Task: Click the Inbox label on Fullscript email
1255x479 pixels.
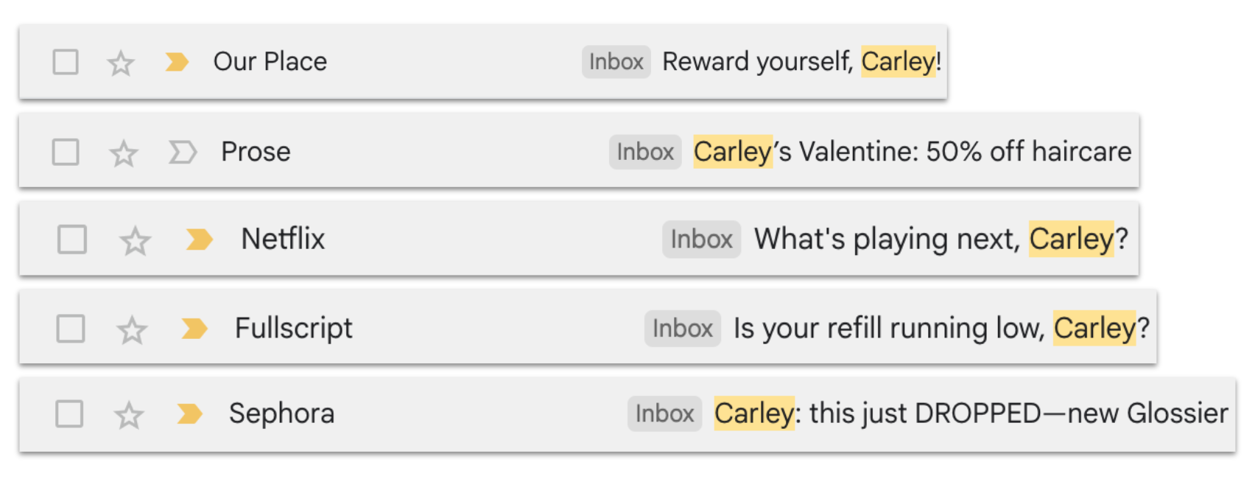Action: (683, 329)
